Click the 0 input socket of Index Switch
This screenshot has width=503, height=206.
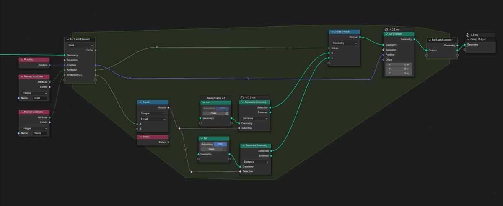click(329, 53)
